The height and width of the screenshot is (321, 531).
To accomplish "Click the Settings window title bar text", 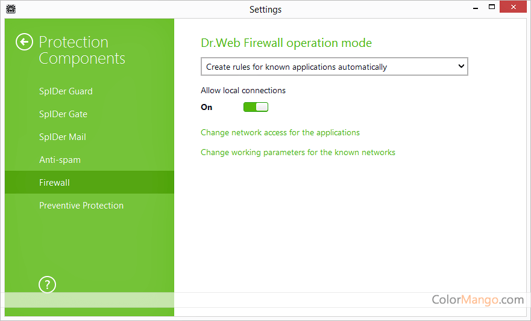I will pos(265,9).
